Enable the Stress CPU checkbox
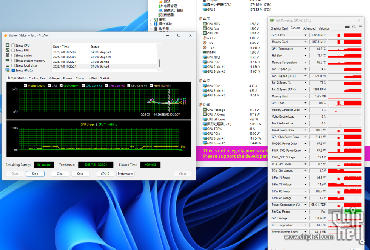 tap(13, 45)
